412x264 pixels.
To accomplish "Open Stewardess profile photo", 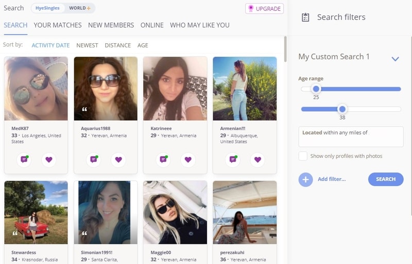I will tap(36, 212).
